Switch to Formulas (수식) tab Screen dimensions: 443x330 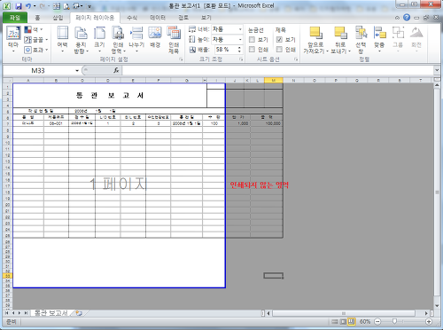click(x=132, y=18)
